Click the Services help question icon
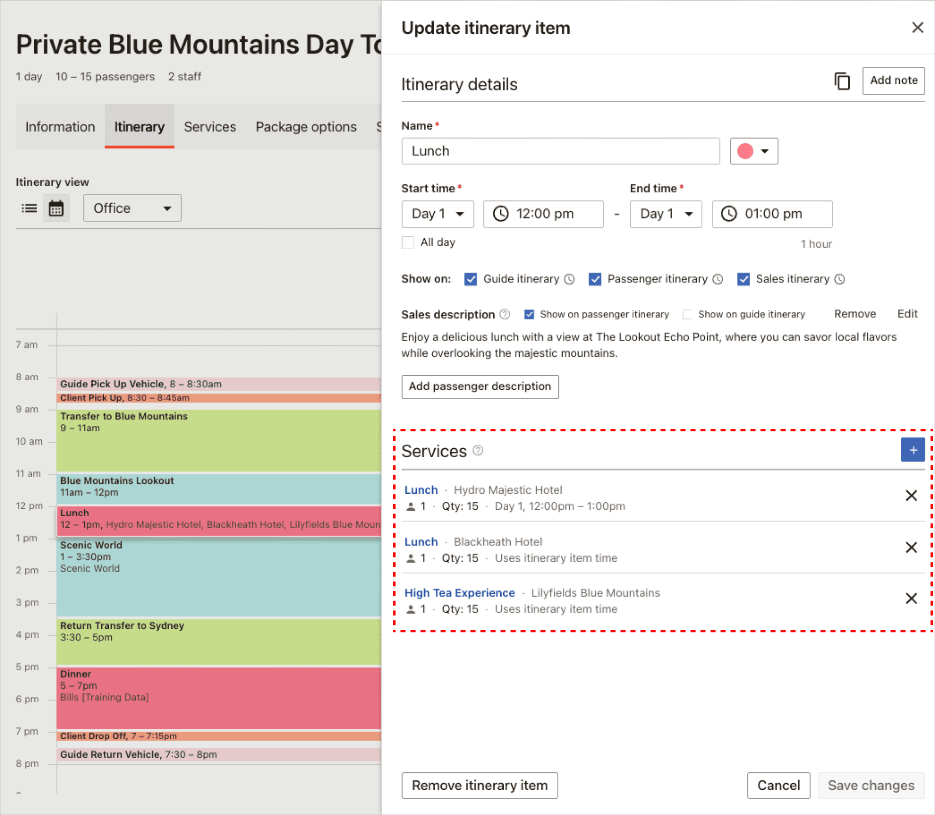Image resolution: width=935 pixels, height=815 pixels. (478, 450)
